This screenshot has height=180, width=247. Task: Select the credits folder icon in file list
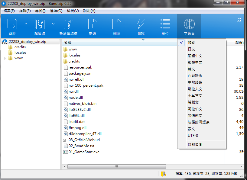click(66, 61)
